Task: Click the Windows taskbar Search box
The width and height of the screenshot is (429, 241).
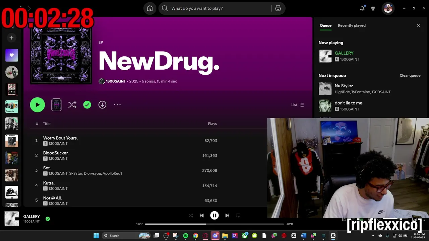Action: click(x=126, y=236)
